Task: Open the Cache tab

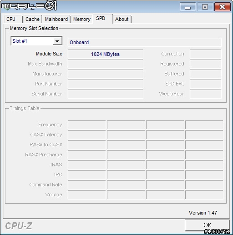Action: click(32, 19)
